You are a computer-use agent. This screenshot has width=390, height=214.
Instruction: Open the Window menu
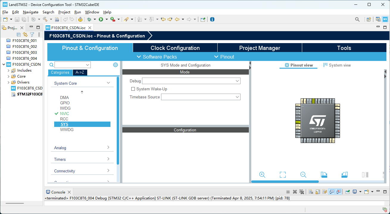pyautogui.click(x=92, y=12)
